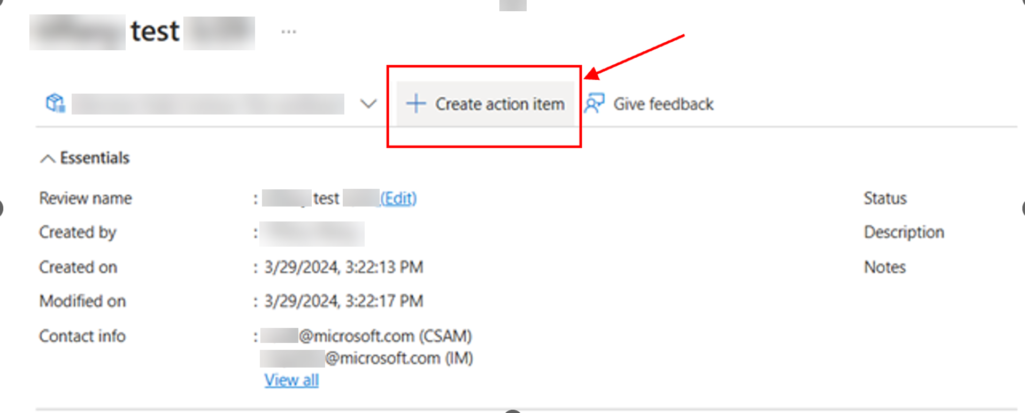Collapse the Essentials section
Viewport: 1025px width, 413px height.
84,158
